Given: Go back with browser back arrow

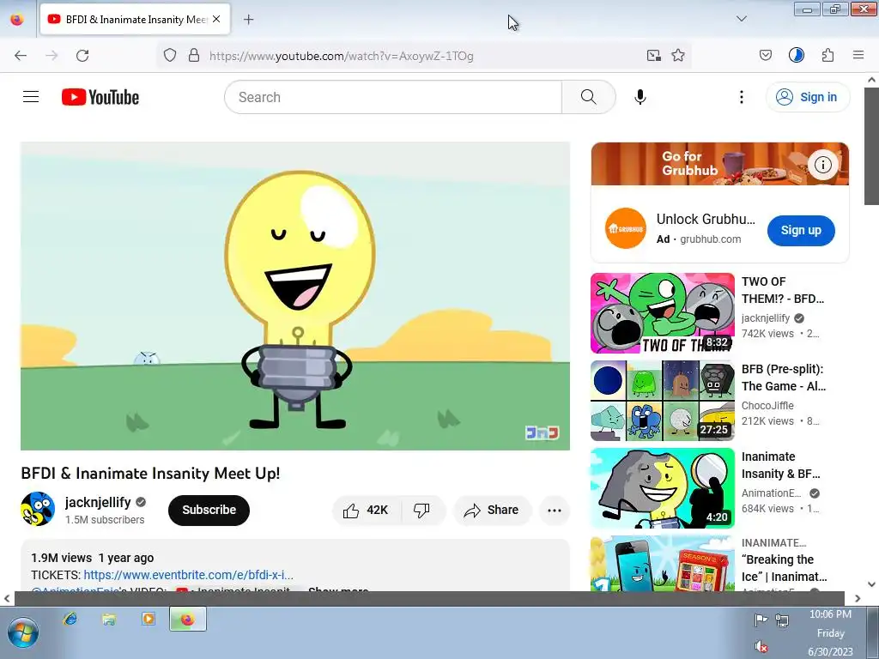Looking at the screenshot, I should [x=21, y=56].
